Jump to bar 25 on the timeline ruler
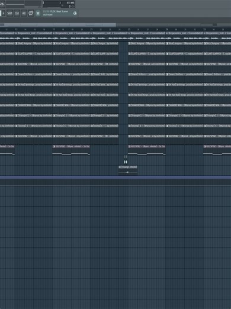 tap(129, 29)
